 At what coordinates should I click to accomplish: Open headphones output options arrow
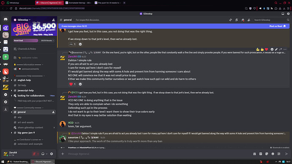pos(47,154)
